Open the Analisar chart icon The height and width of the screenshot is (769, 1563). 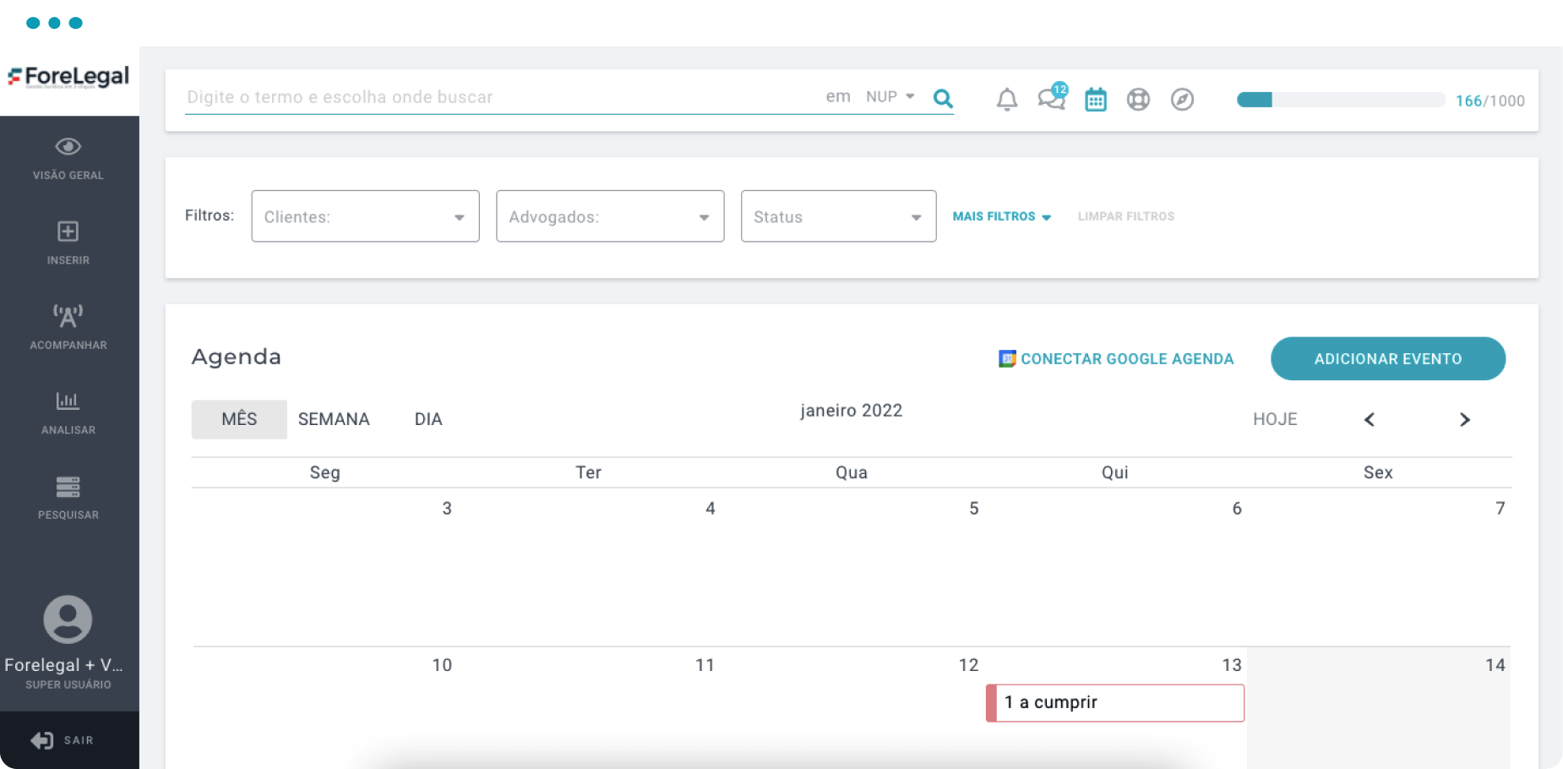68,401
